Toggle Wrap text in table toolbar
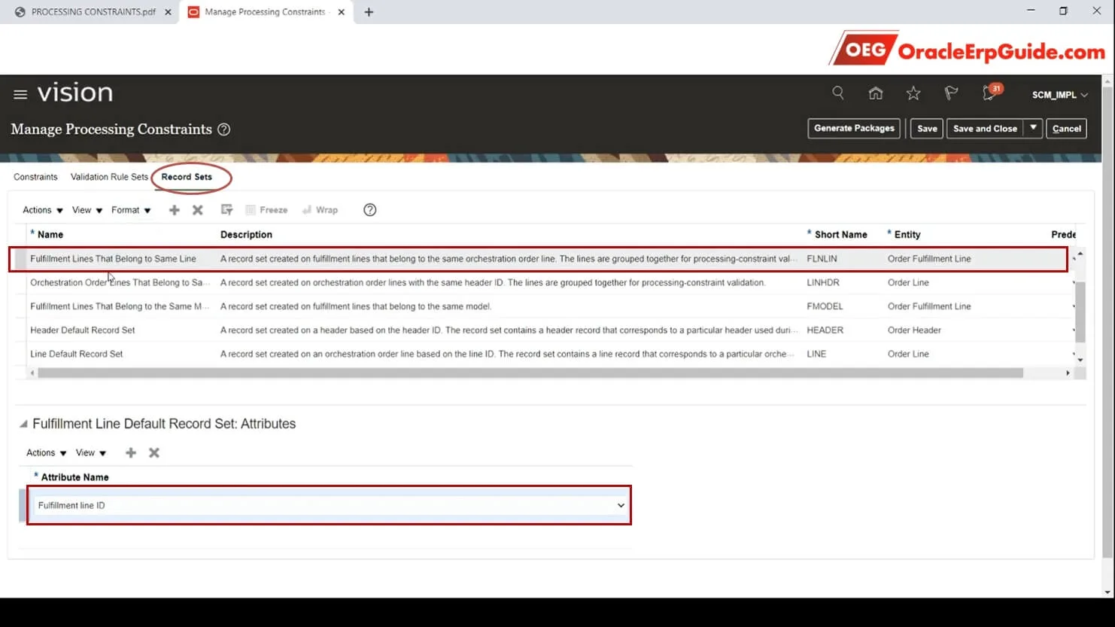This screenshot has height=627, width=1115. point(320,210)
